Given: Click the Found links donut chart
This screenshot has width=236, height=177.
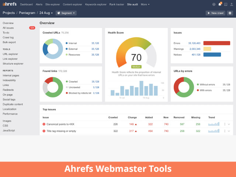Looking at the screenshot, I should click(53, 87).
